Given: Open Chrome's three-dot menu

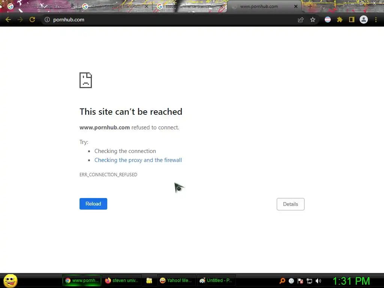Looking at the screenshot, I should (x=376, y=19).
